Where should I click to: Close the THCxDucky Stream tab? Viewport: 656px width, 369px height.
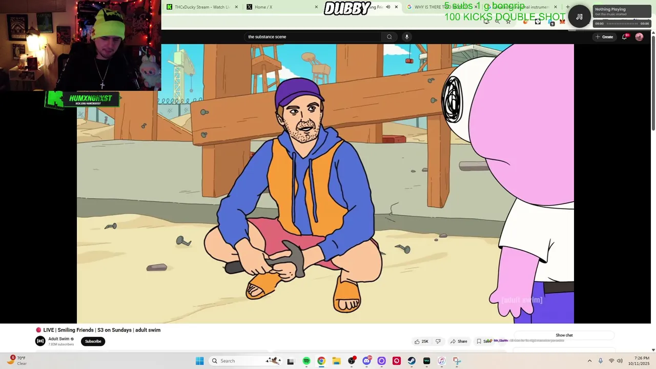236,7
